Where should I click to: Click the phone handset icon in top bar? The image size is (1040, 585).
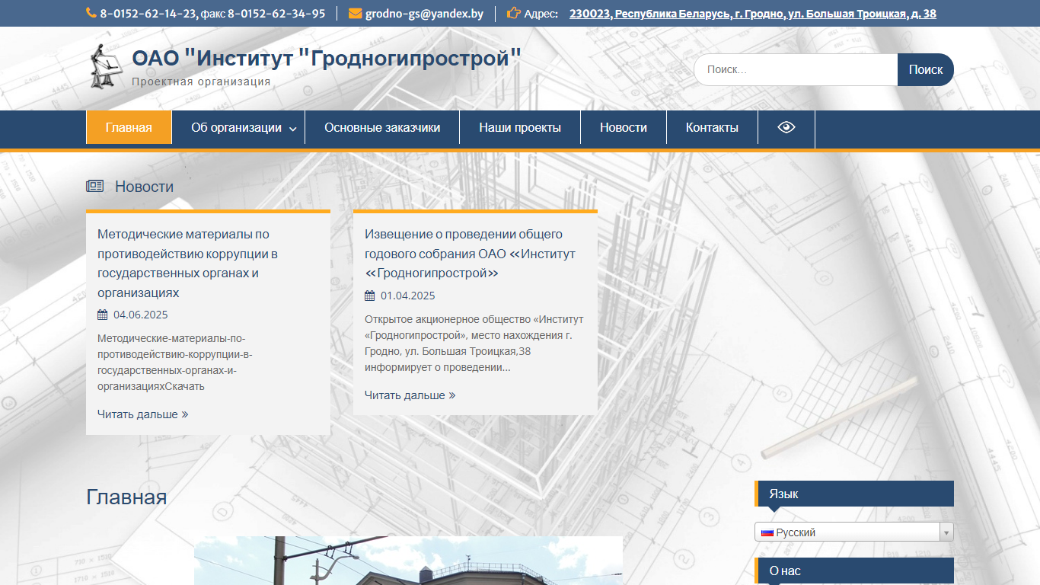(91, 13)
